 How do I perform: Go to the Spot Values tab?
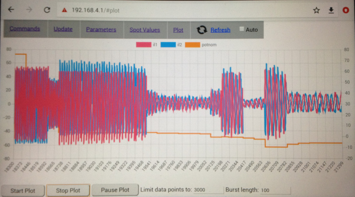point(145,30)
